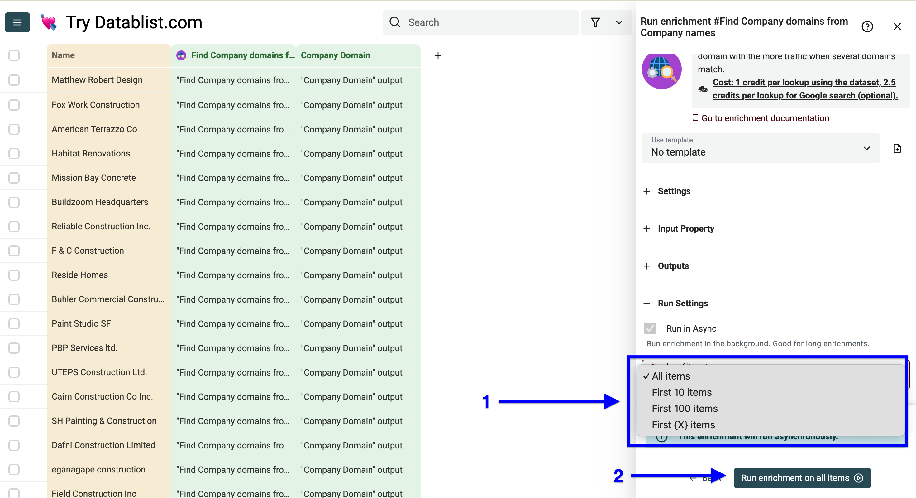Check the Fox Work Construction row
Viewport: 916px width, 498px height.
pyautogui.click(x=14, y=105)
